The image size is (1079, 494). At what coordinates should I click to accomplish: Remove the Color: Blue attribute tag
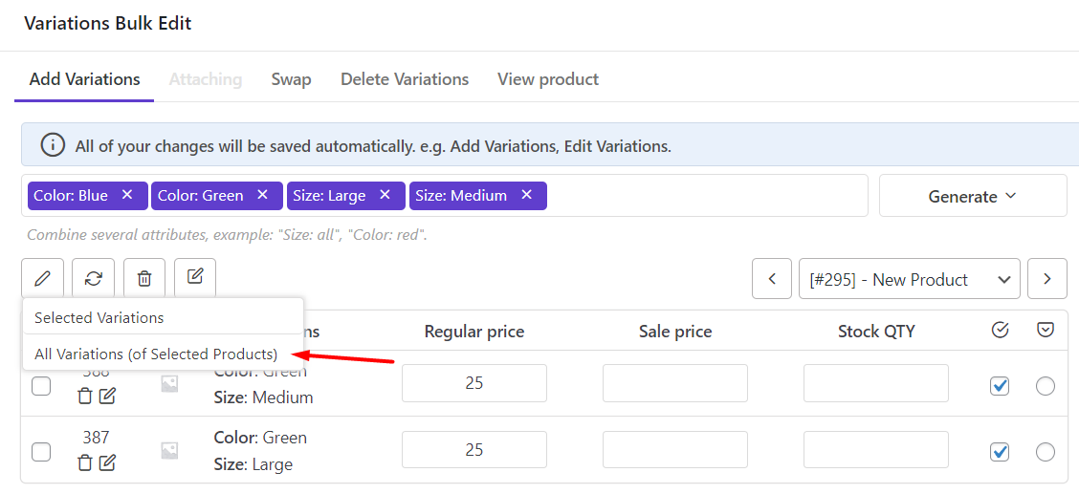(127, 195)
